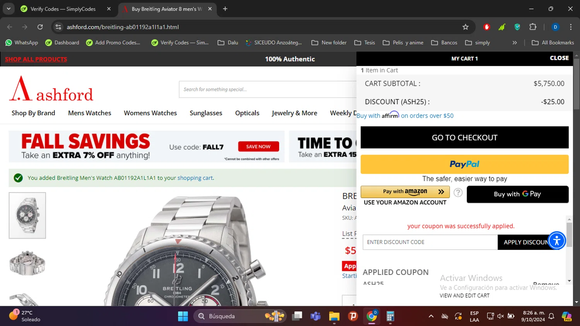580x326 pixels.
Task: Open the teal shield extension icon
Action: [x=517, y=27]
